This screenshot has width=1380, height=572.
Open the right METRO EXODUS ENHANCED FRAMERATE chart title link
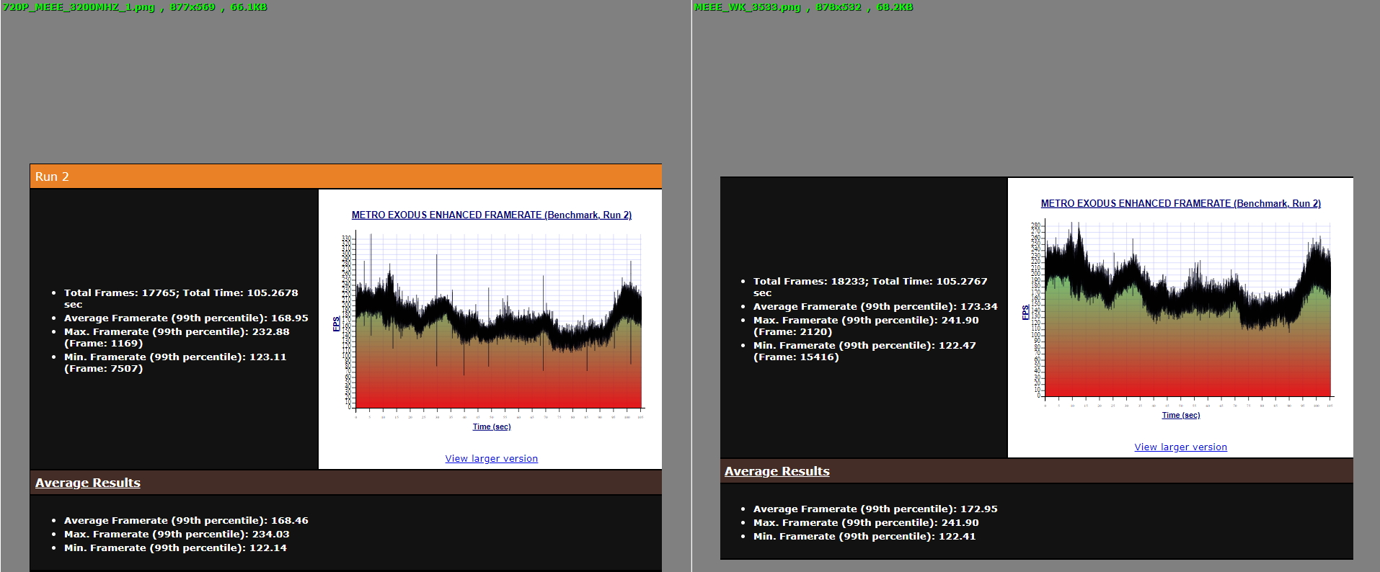[x=1180, y=203]
